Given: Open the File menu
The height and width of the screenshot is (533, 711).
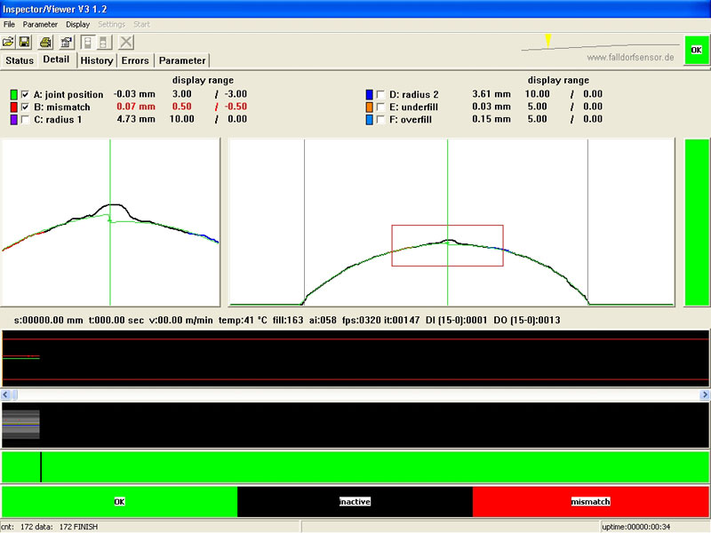Looking at the screenshot, I should 9,25.
